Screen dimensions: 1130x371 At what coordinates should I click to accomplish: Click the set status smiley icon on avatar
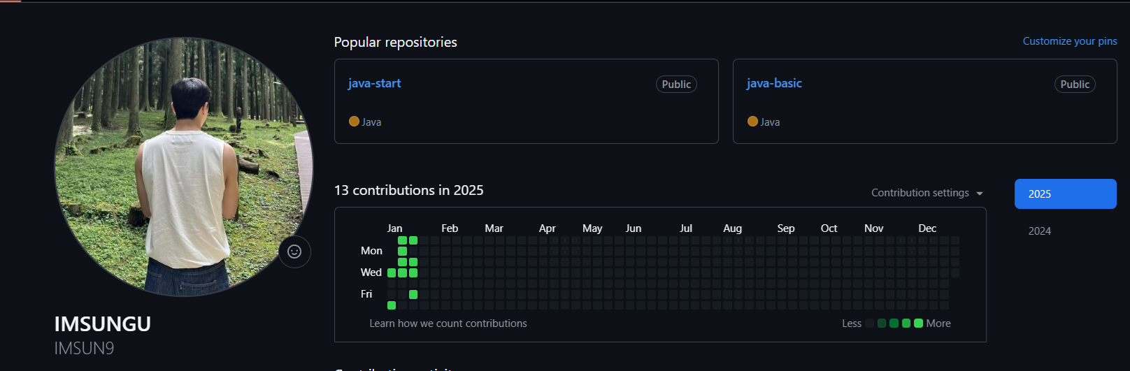294,252
